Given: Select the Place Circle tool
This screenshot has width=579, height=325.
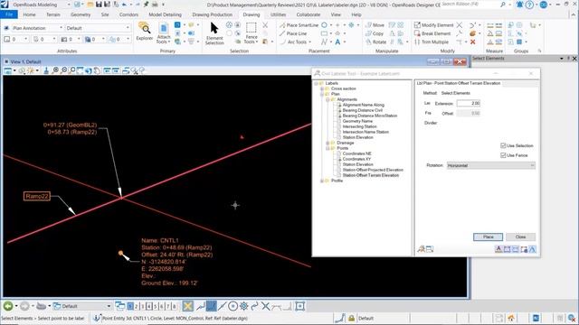Looking at the screenshot, I should tap(324, 25).
